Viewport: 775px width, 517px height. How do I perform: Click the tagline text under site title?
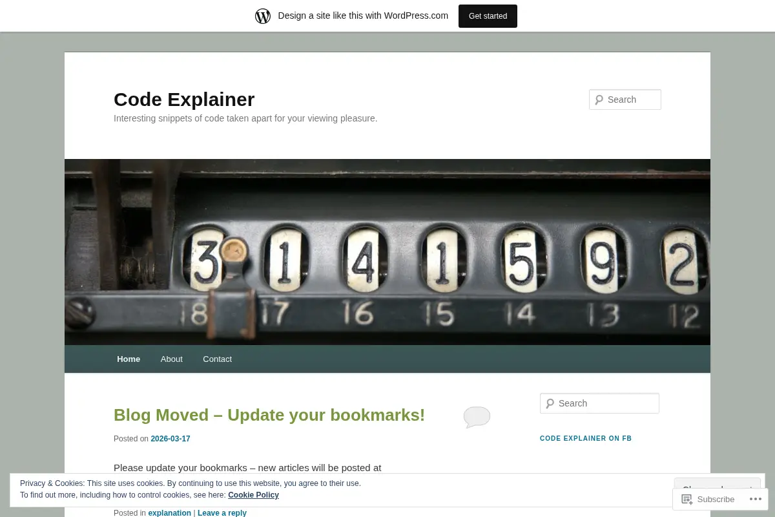pos(245,118)
